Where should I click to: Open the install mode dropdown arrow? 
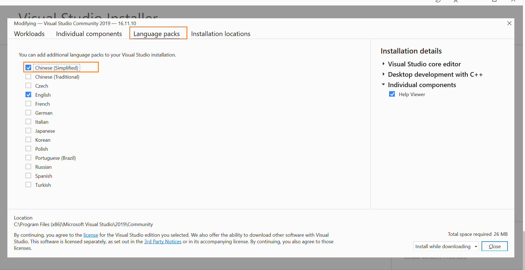(476, 247)
